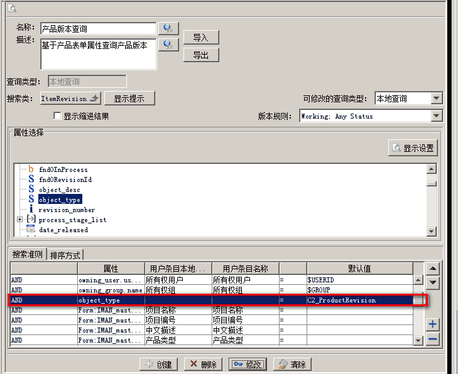Select fnd0InProcess attribute in tree

pos(63,169)
